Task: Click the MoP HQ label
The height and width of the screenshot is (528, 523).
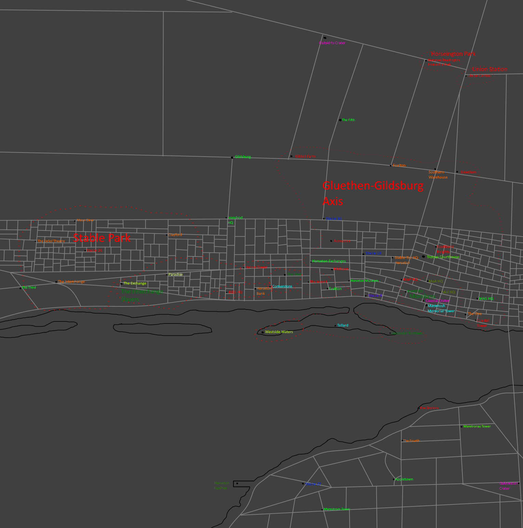Action: [x=410, y=280]
